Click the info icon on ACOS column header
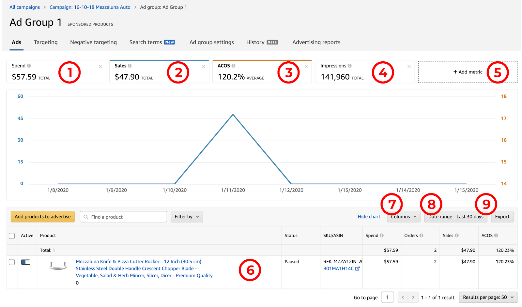Screen dimensions: 522x307 496,236
